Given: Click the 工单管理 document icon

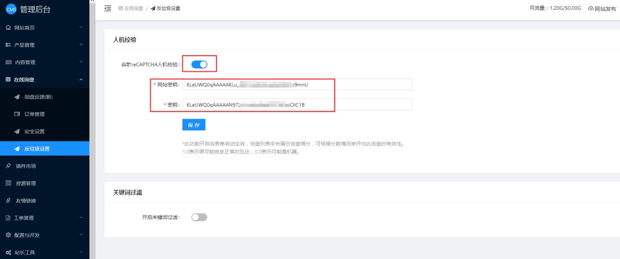Looking at the screenshot, I should click(x=8, y=218).
